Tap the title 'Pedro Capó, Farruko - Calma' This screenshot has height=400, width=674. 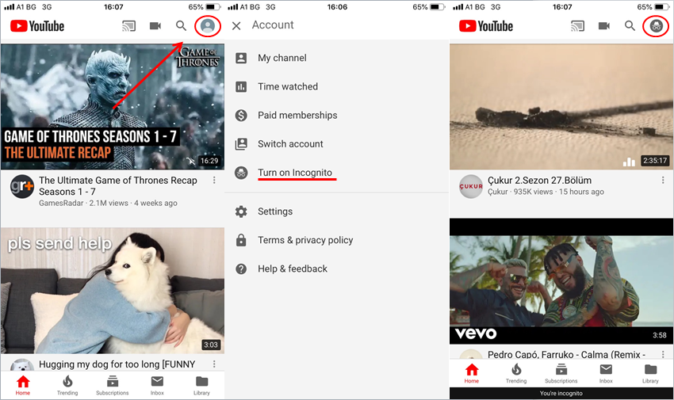(566, 355)
